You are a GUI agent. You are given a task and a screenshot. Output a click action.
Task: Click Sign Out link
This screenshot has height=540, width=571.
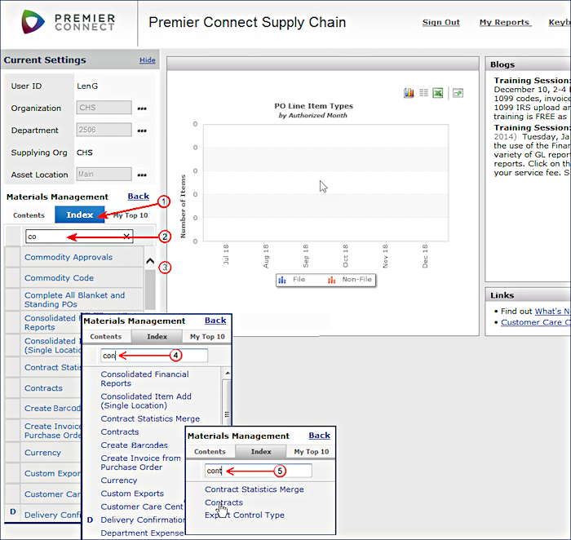[x=440, y=23]
